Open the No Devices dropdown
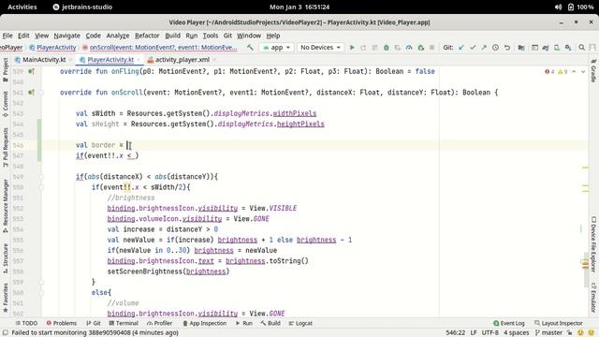599x337 pixels. tap(320, 48)
